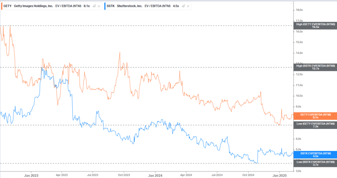Click the 18.0x tick on the value axis
337x178 pixels.
[x=299, y=10]
